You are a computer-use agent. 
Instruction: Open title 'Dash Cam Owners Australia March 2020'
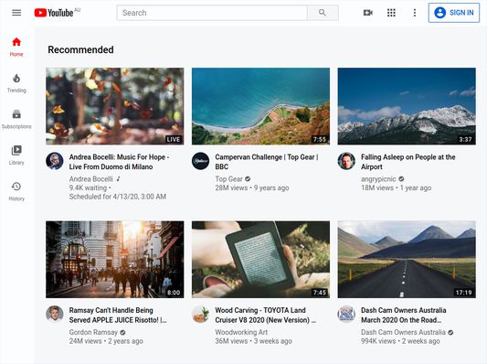[404, 315]
